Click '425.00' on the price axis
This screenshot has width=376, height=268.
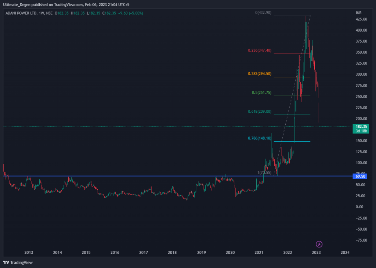(361, 19)
